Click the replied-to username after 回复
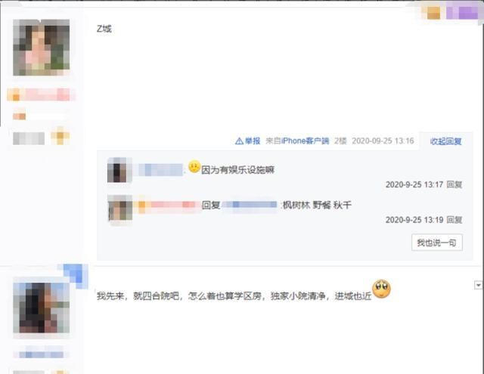Viewport: 484px width, 374px height. (250, 205)
